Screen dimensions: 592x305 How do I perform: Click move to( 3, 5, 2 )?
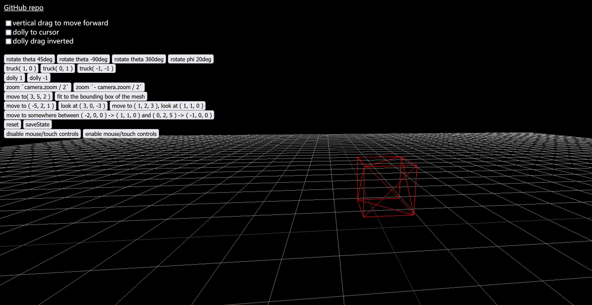coord(28,96)
